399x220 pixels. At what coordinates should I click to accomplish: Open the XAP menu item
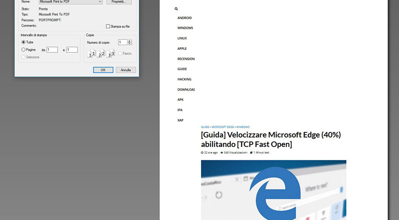tap(180, 120)
